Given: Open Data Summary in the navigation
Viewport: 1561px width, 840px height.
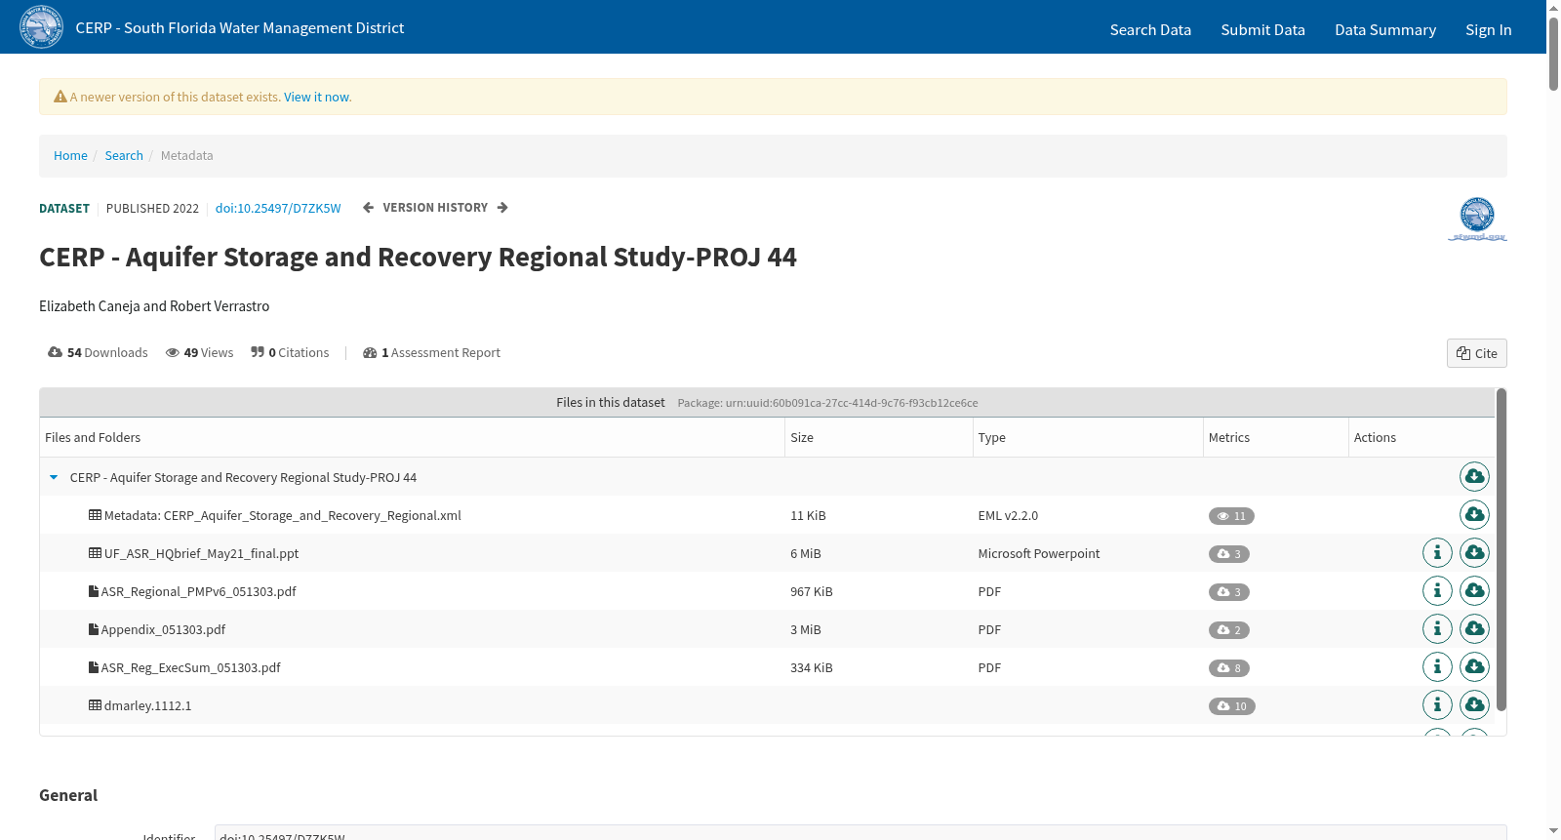Looking at the screenshot, I should [1385, 29].
